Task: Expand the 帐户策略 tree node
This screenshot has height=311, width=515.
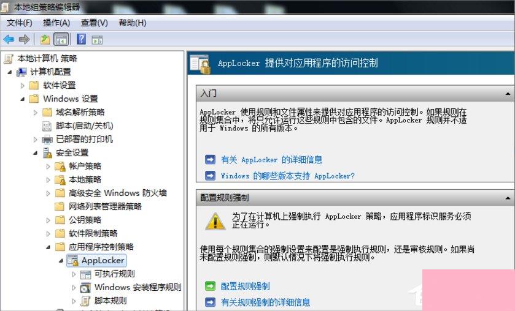Action: pos(48,167)
